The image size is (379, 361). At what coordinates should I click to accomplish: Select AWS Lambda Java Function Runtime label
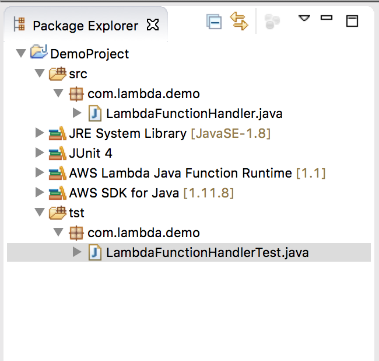point(181,173)
